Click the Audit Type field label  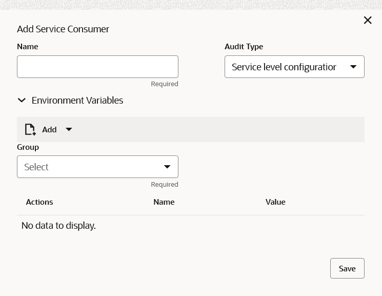[x=244, y=47]
